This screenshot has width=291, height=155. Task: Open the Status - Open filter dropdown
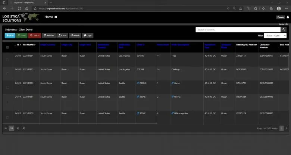(275, 36)
